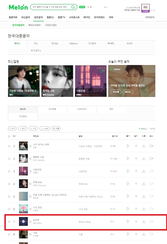Image resolution: width=167 pixels, height=244 pixels.
Task: Open music video for song 1
Action: click(151, 146)
